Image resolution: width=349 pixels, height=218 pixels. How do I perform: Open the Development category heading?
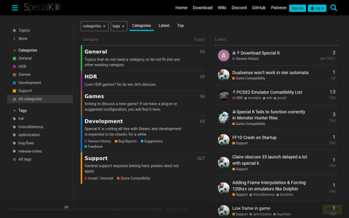click(x=104, y=121)
